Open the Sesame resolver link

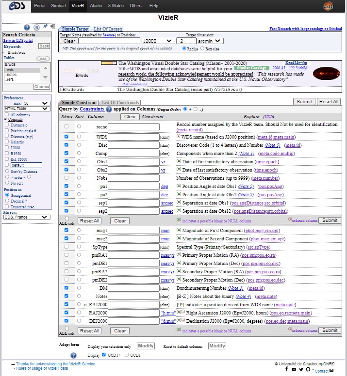click(109, 35)
